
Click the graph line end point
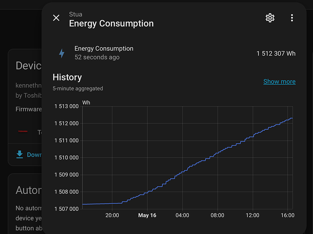292,118
